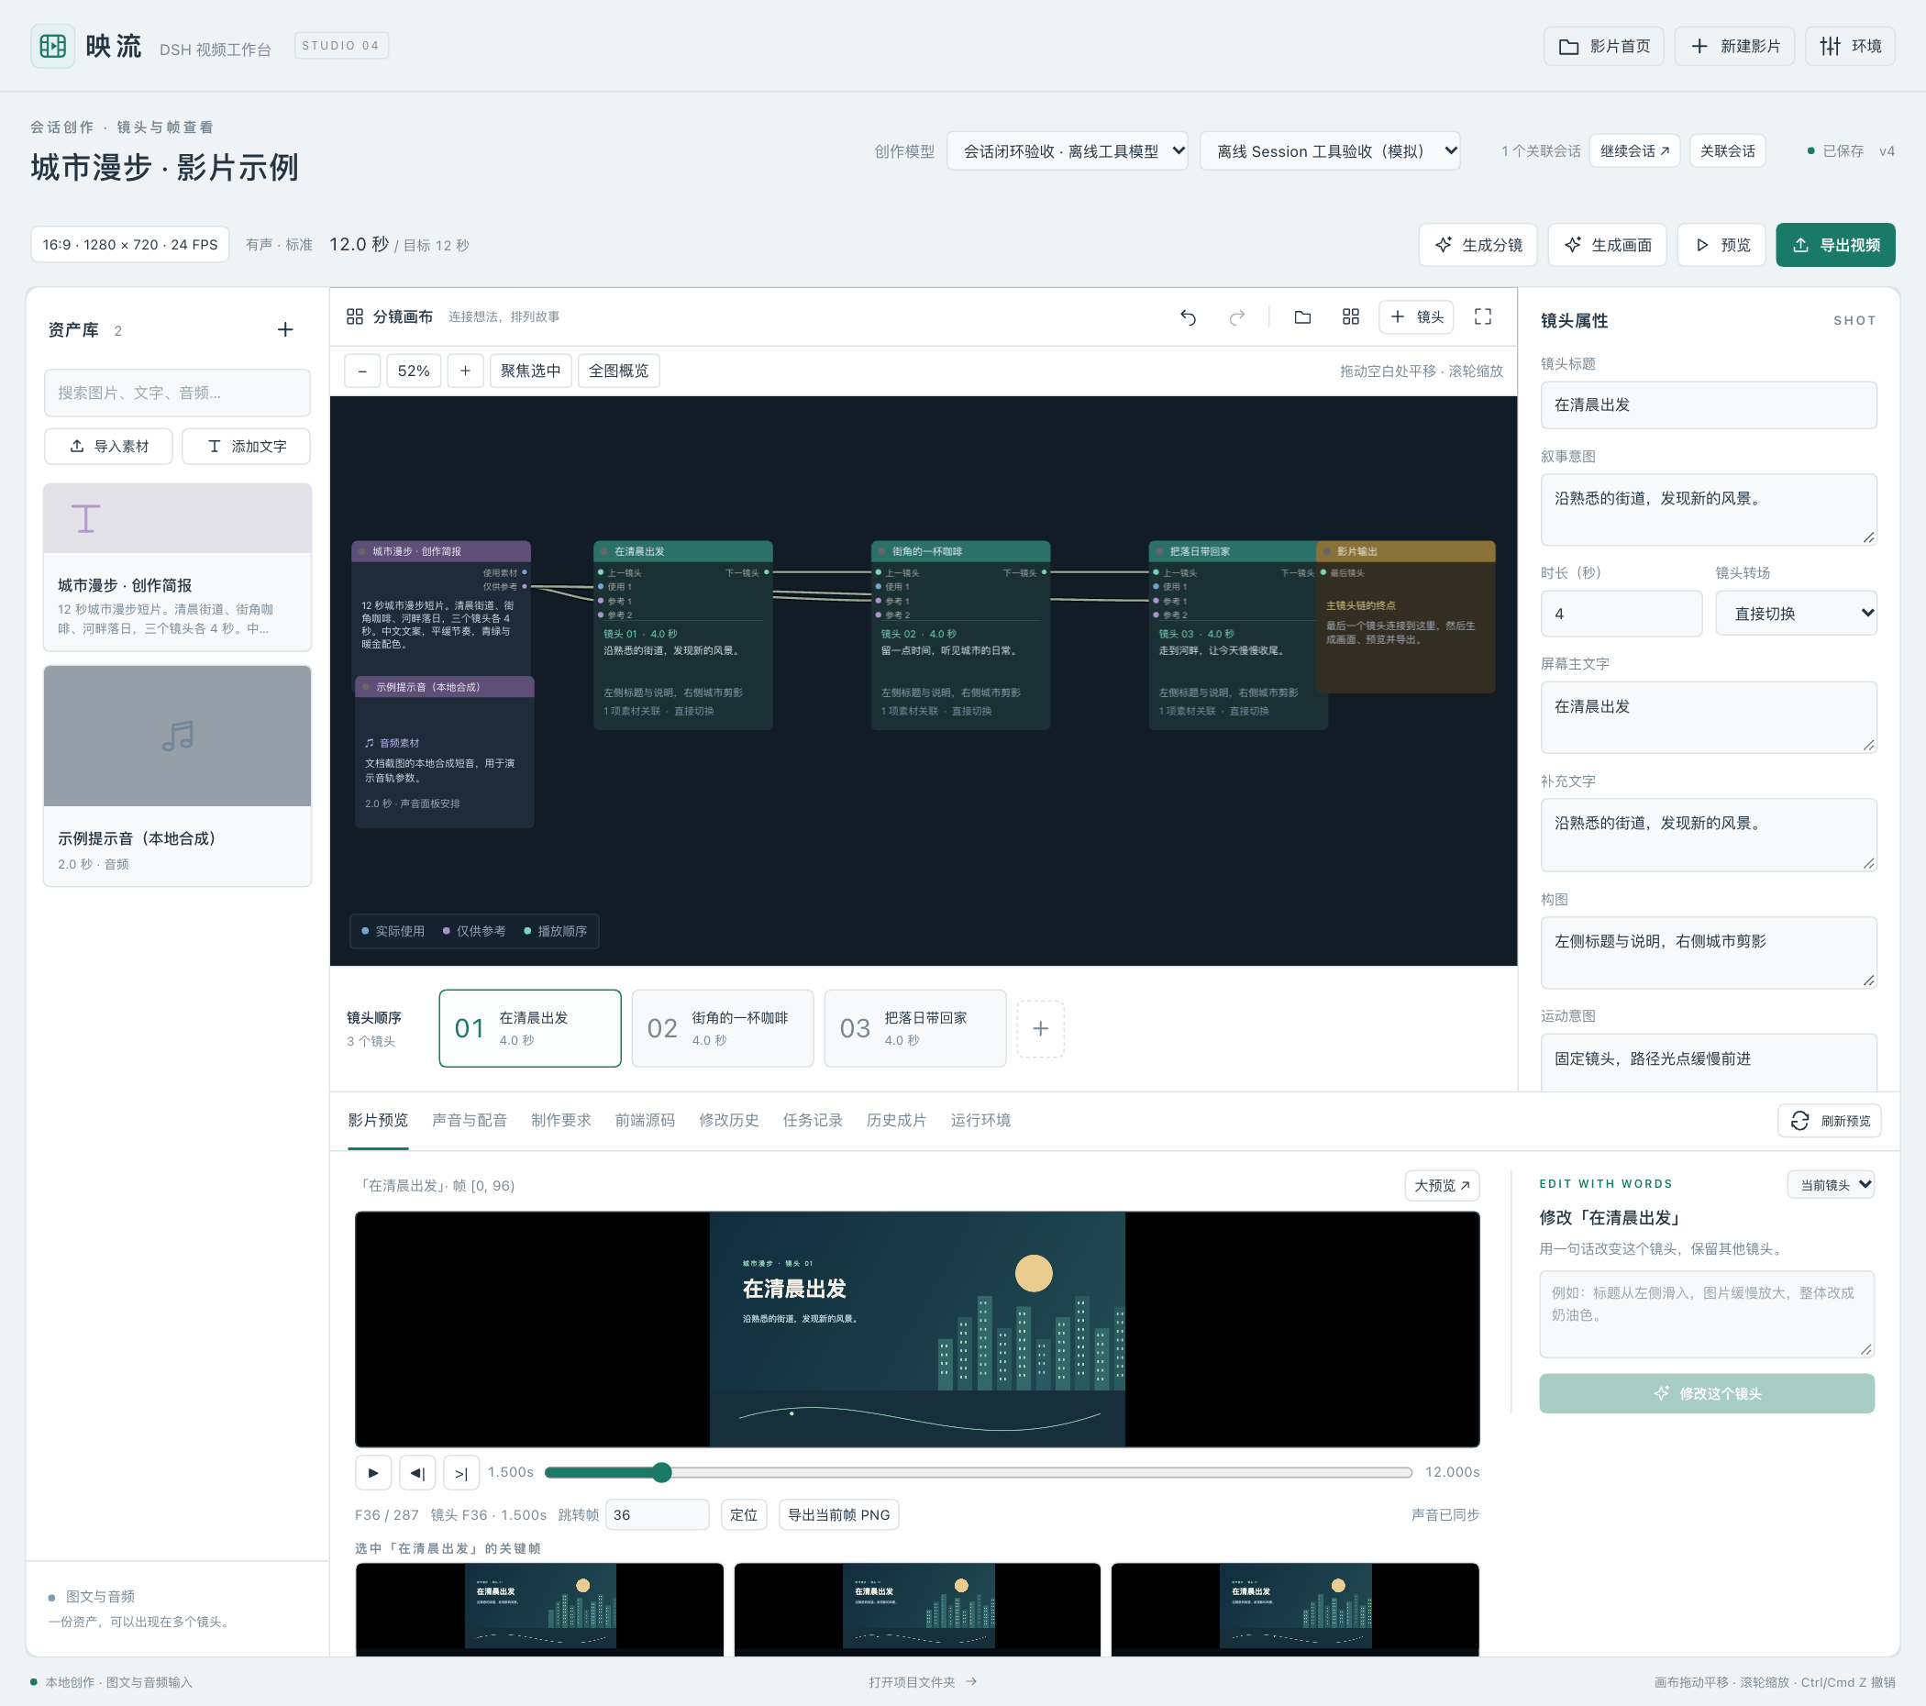Click the text asset icon of 城市漫步 · 创作简报
This screenshot has width=1926, height=1706.
pyautogui.click(x=85, y=518)
